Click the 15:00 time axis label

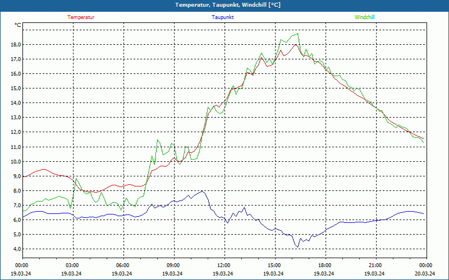(274, 265)
